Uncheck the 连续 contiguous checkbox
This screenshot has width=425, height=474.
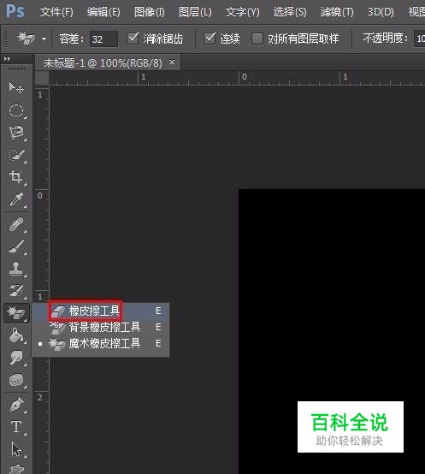(x=210, y=39)
